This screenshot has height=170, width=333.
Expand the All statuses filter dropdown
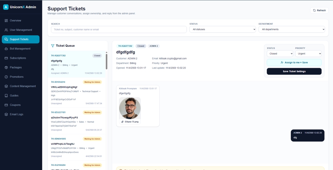tap(223, 29)
